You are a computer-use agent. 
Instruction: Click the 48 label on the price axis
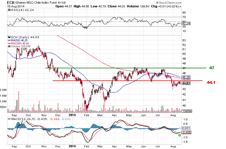(184, 64)
